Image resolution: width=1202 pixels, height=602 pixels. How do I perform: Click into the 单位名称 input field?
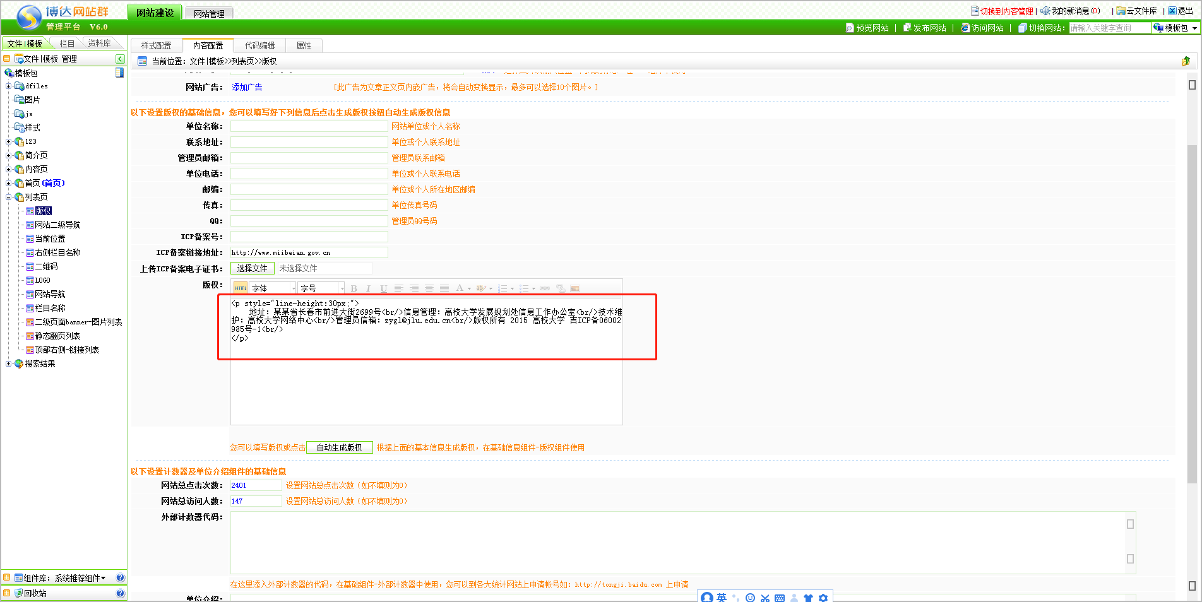coord(309,126)
